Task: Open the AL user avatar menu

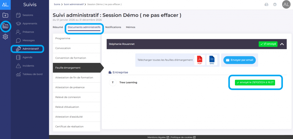Action: coord(286,4)
